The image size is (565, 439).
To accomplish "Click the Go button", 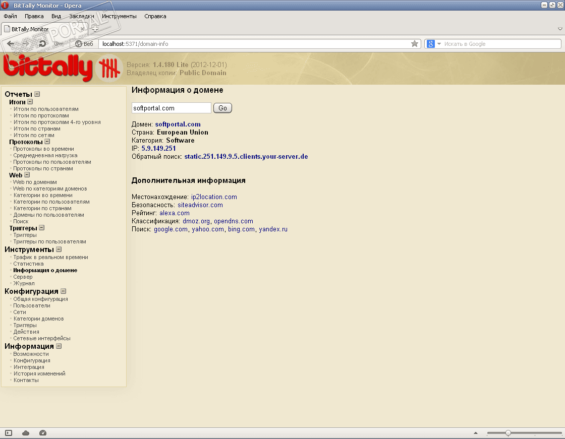I will pyautogui.click(x=222, y=108).
